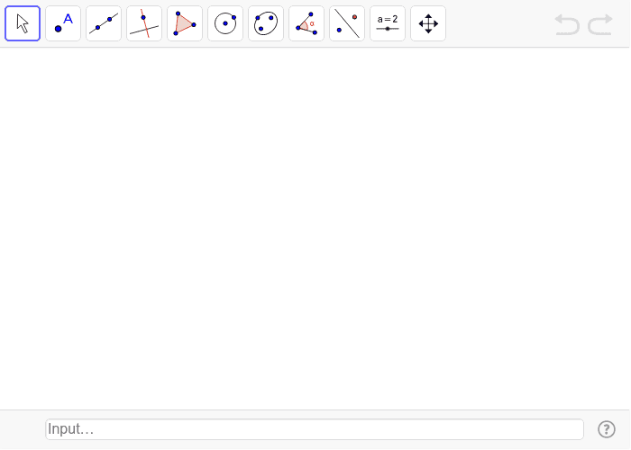Choose Circle with center through point tool
The width and height of the screenshot is (631, 450).
pos(225,23)
